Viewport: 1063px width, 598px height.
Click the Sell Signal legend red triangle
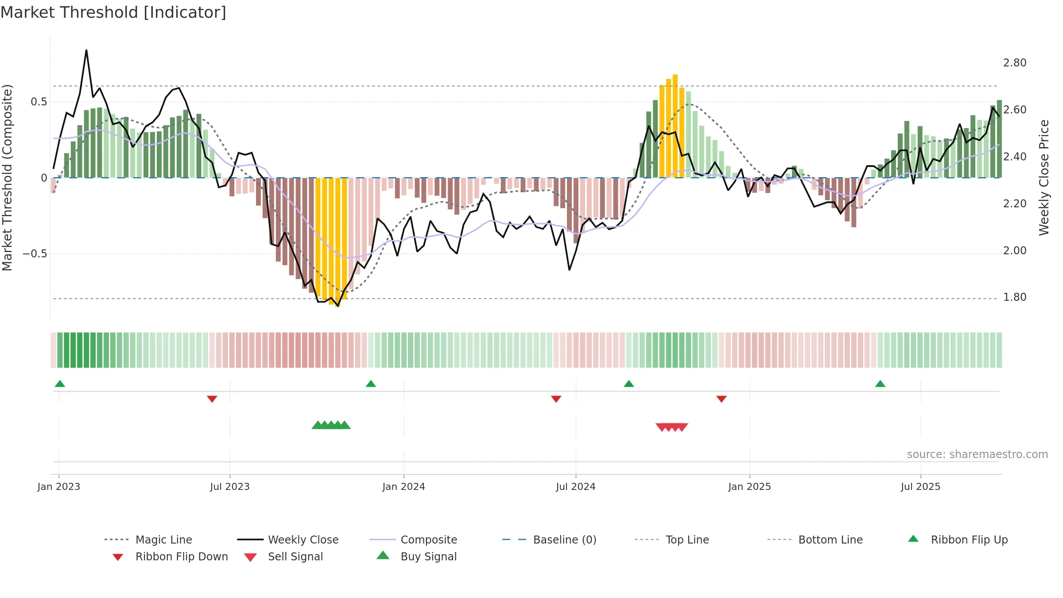coord(250,557)
